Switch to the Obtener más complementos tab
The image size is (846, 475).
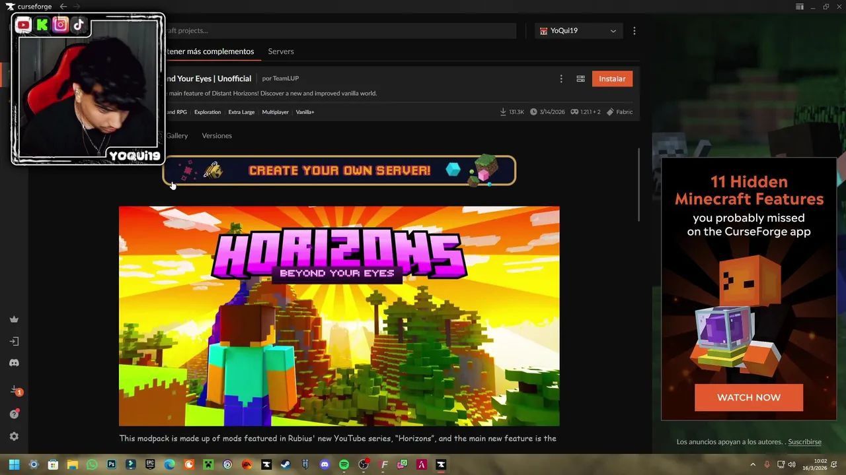click(209, 51)
